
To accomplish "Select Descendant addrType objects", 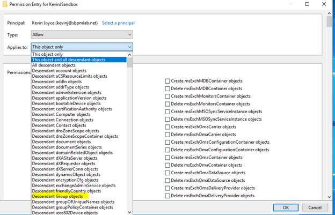I will click(x=79, y=87).
